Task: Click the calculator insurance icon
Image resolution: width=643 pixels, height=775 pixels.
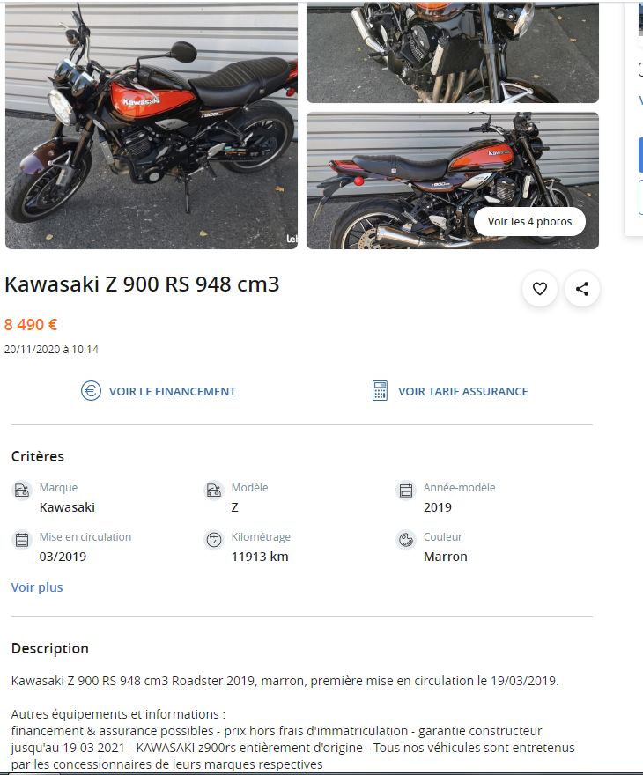Action: pyautogui.click(x=380, y=391)
